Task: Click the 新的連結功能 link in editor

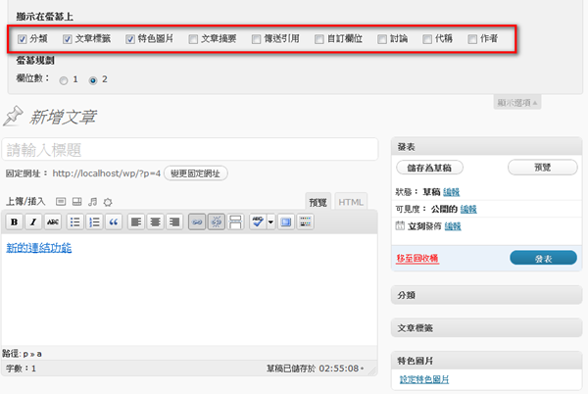Action: [39, 248]
